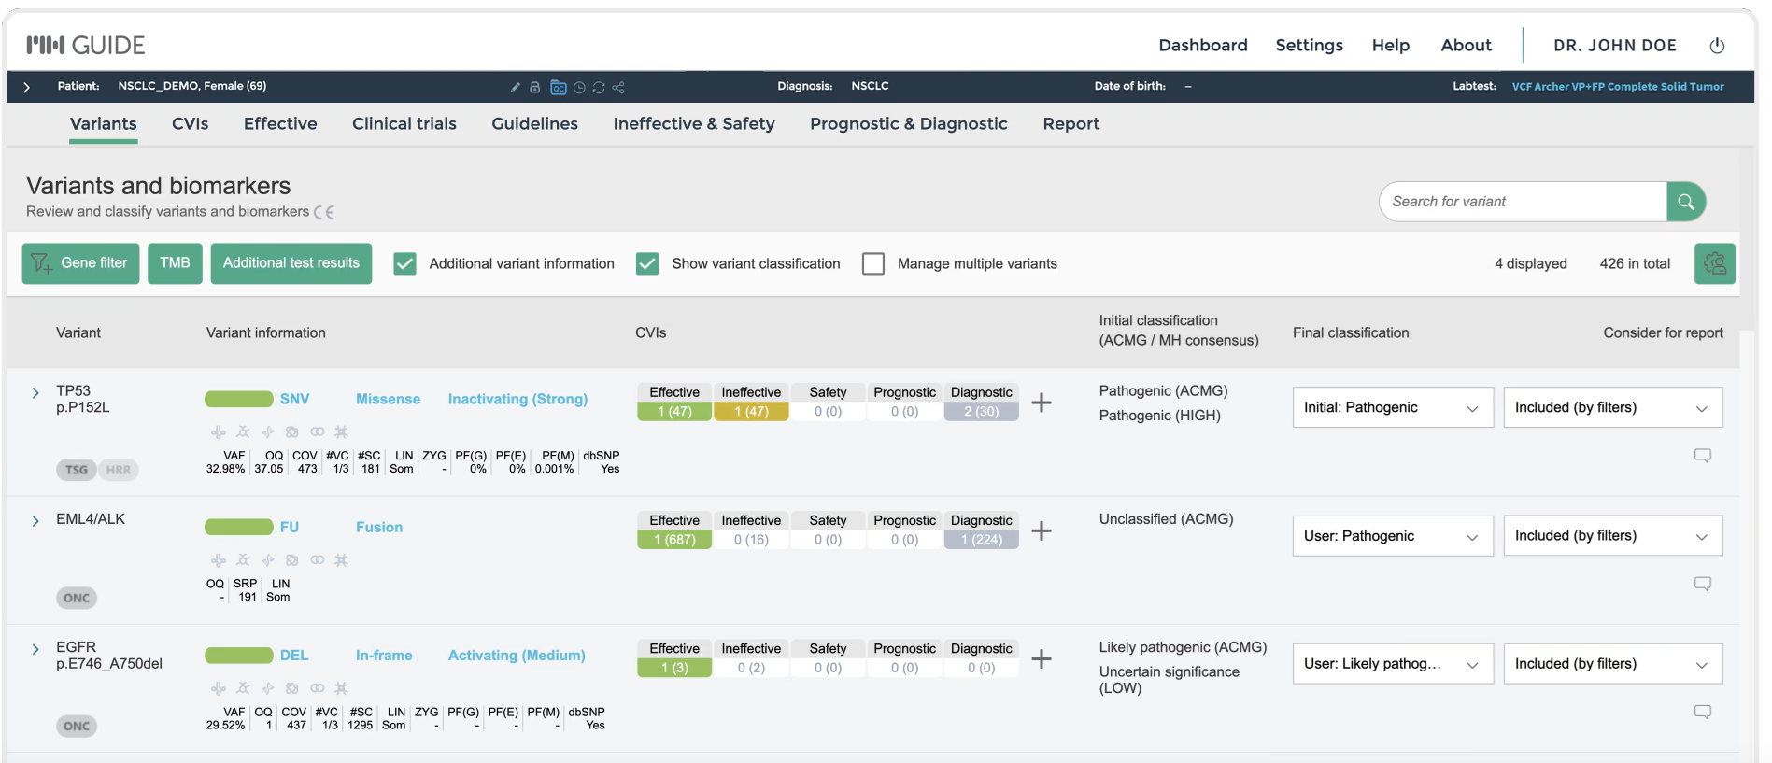
Task: Switch to the Clinical trials tab
Action: click(404, 123)
